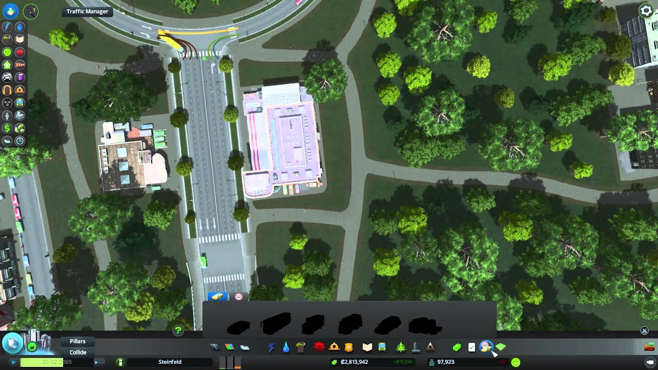Screen dimensions: 658x370
Task: Open the areas globe view button
Action: (12, 342)
